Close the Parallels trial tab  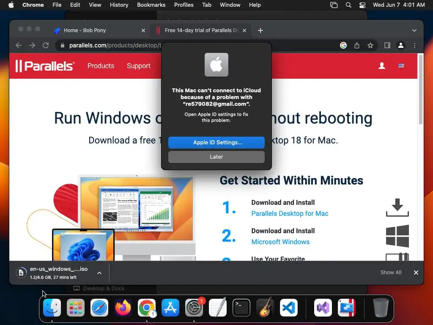coord(244,30)
